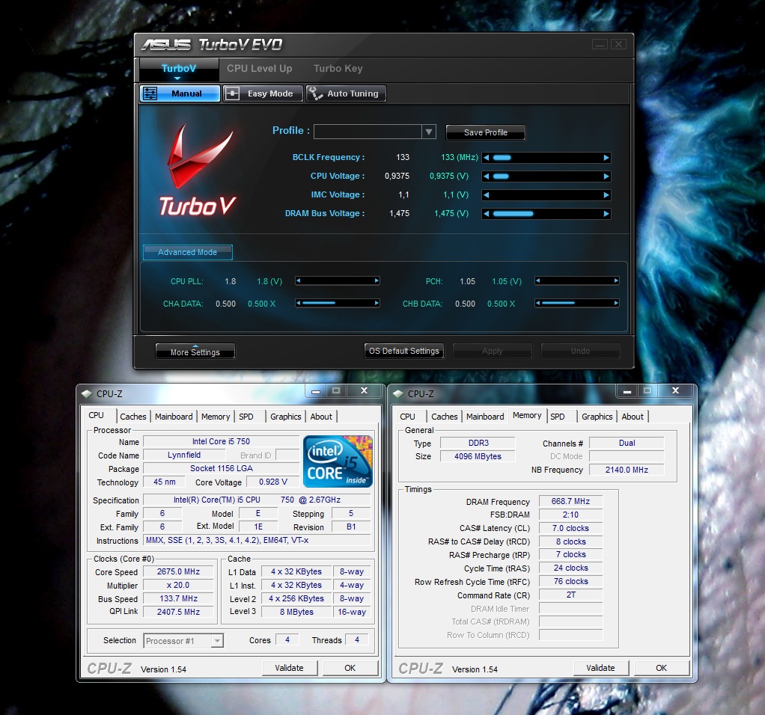The width and height of the screenshot is (765, 715).
Task: Increase CHA DATA with right arrow
Action: click(x=377, y=303)
